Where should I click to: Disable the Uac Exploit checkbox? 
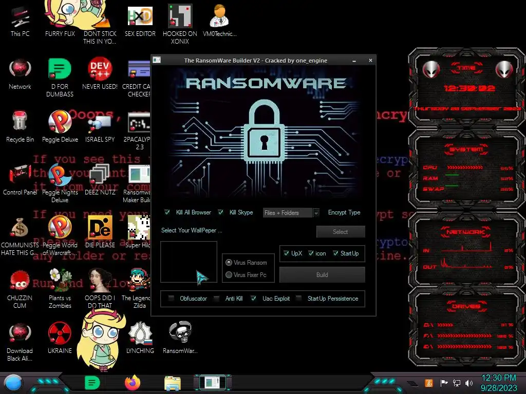(254, 298)
